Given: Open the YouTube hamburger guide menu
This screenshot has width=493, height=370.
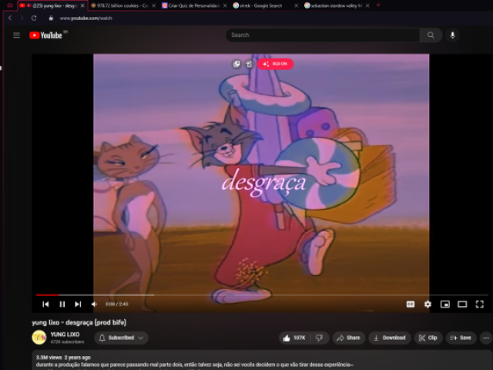Looking at the screenshot, I should click(x=16, y=35).
